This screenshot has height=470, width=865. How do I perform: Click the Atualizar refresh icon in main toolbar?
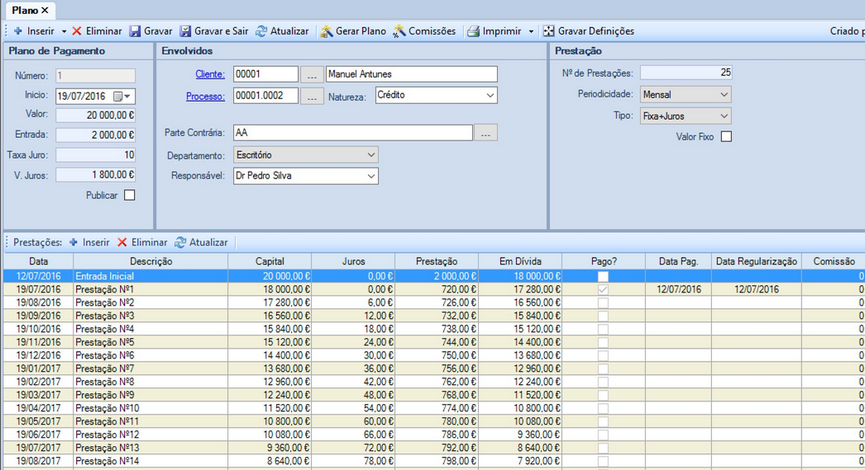[261, 31]
